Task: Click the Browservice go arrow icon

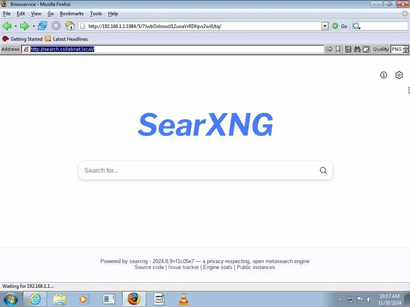Action: 329,49
